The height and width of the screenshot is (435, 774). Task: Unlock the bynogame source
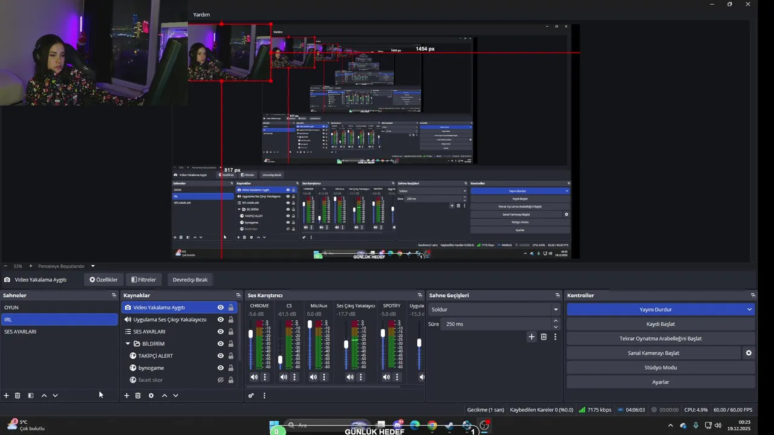[230, 368]
